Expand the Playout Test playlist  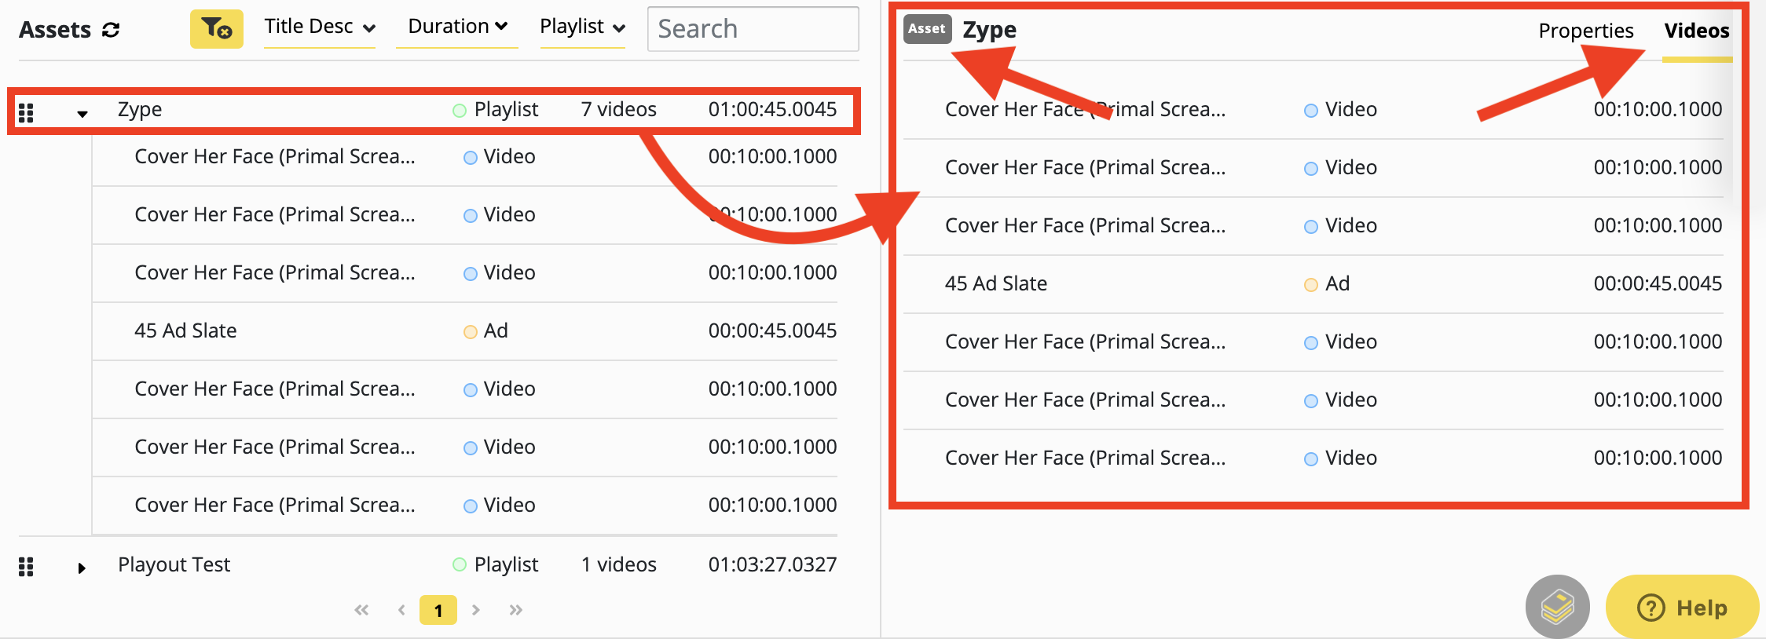pyautogui.click(x=82, y=568)
